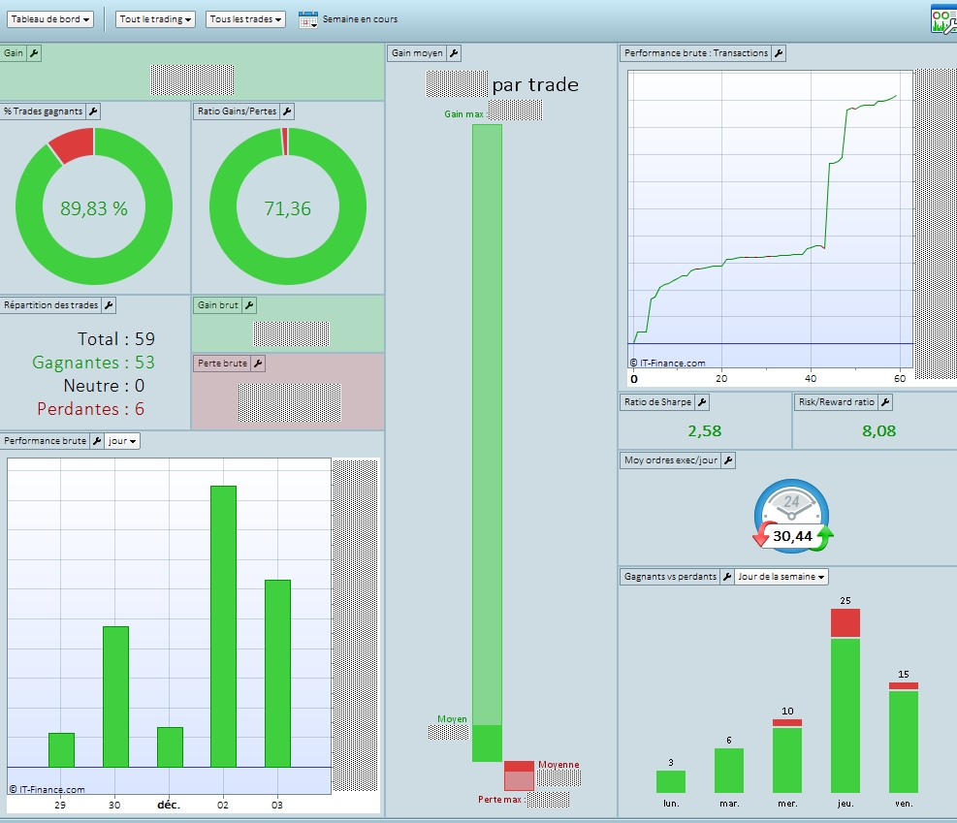Screen dimensions: 957x823
Task: Select the red losing segment on jeu. bar
Action: point(845,623)
